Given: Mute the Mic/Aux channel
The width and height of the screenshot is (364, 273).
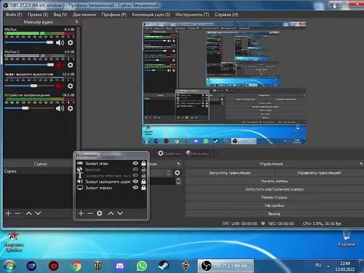Looking at the screenshot, I should [60, 43].
